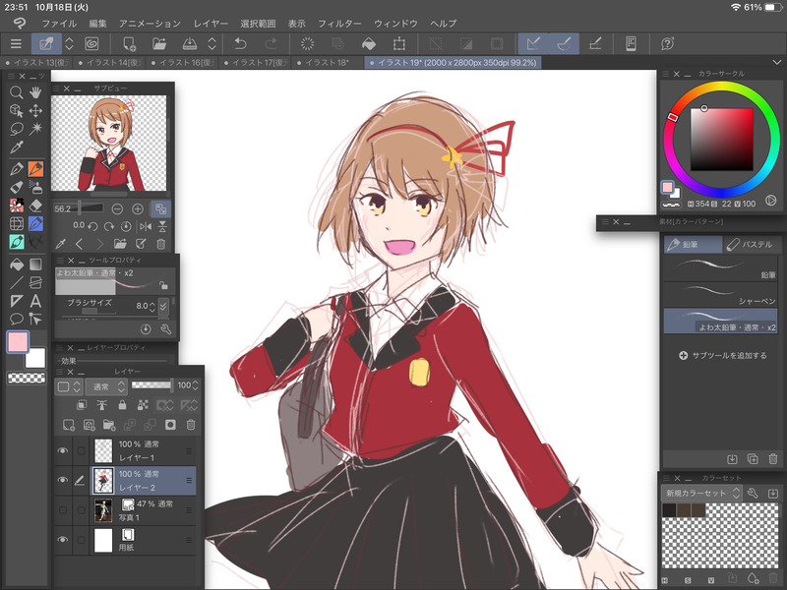
Task: Open brush size ブラシサイズ dynamics dropdown
Action: tap(163, 306)
